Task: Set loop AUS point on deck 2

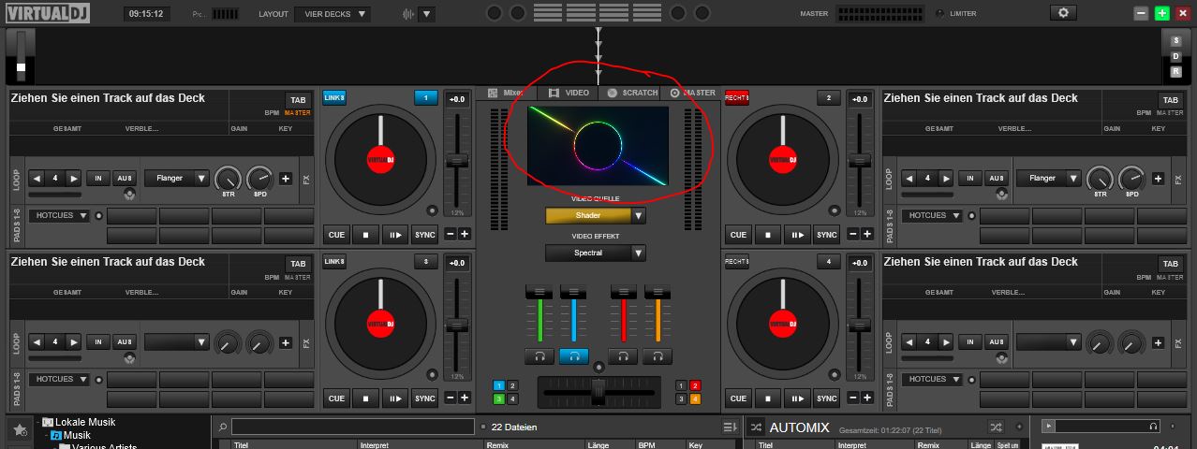Action: [996, 178]
